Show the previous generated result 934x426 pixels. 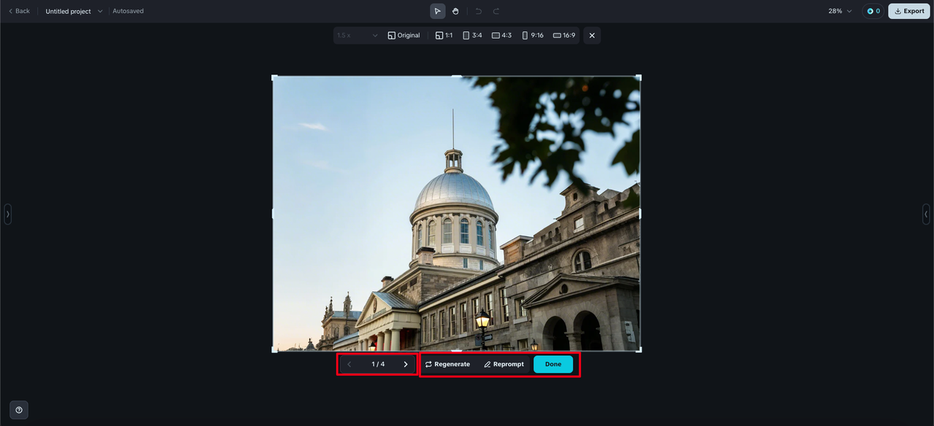[x=349, y=364]
